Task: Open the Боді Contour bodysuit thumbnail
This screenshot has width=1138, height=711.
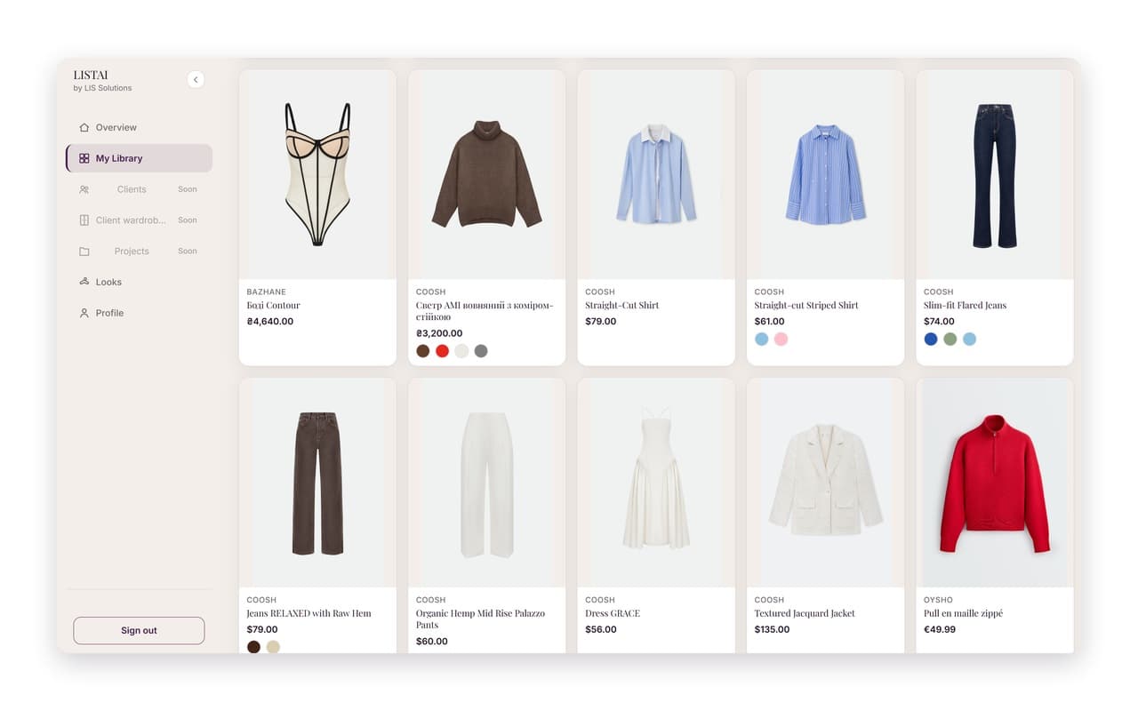Action: [317, 174]
